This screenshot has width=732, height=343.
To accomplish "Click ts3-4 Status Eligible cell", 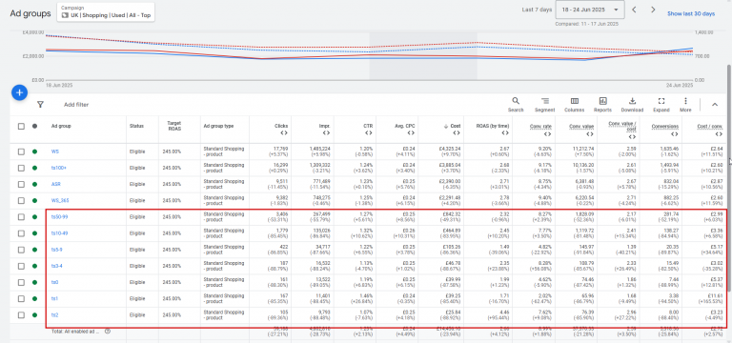I will coord(137,266).
